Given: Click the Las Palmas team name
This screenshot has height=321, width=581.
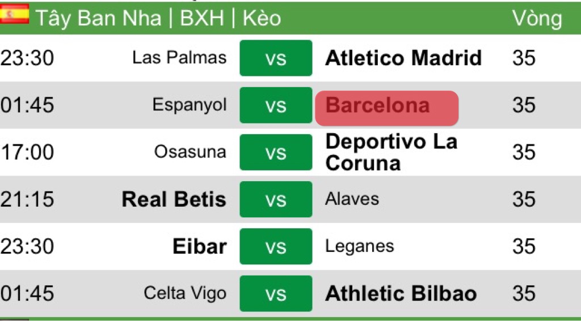Looking at the screenshot, I should coord(179,57).
